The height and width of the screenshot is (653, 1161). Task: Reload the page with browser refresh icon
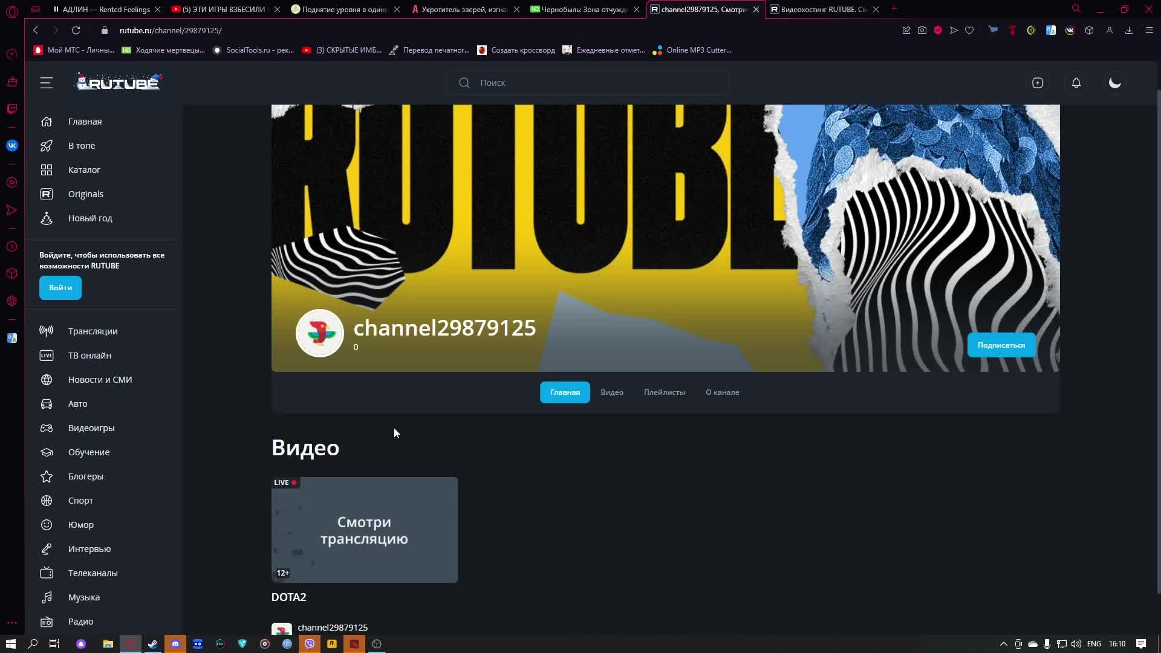pos(76,30)
